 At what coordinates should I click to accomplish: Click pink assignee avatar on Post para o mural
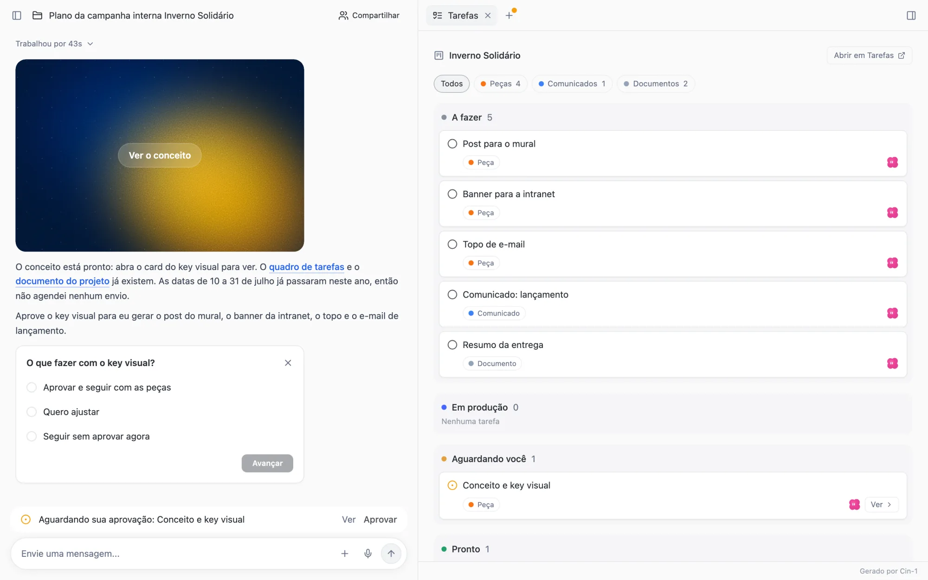pos(892,162)
